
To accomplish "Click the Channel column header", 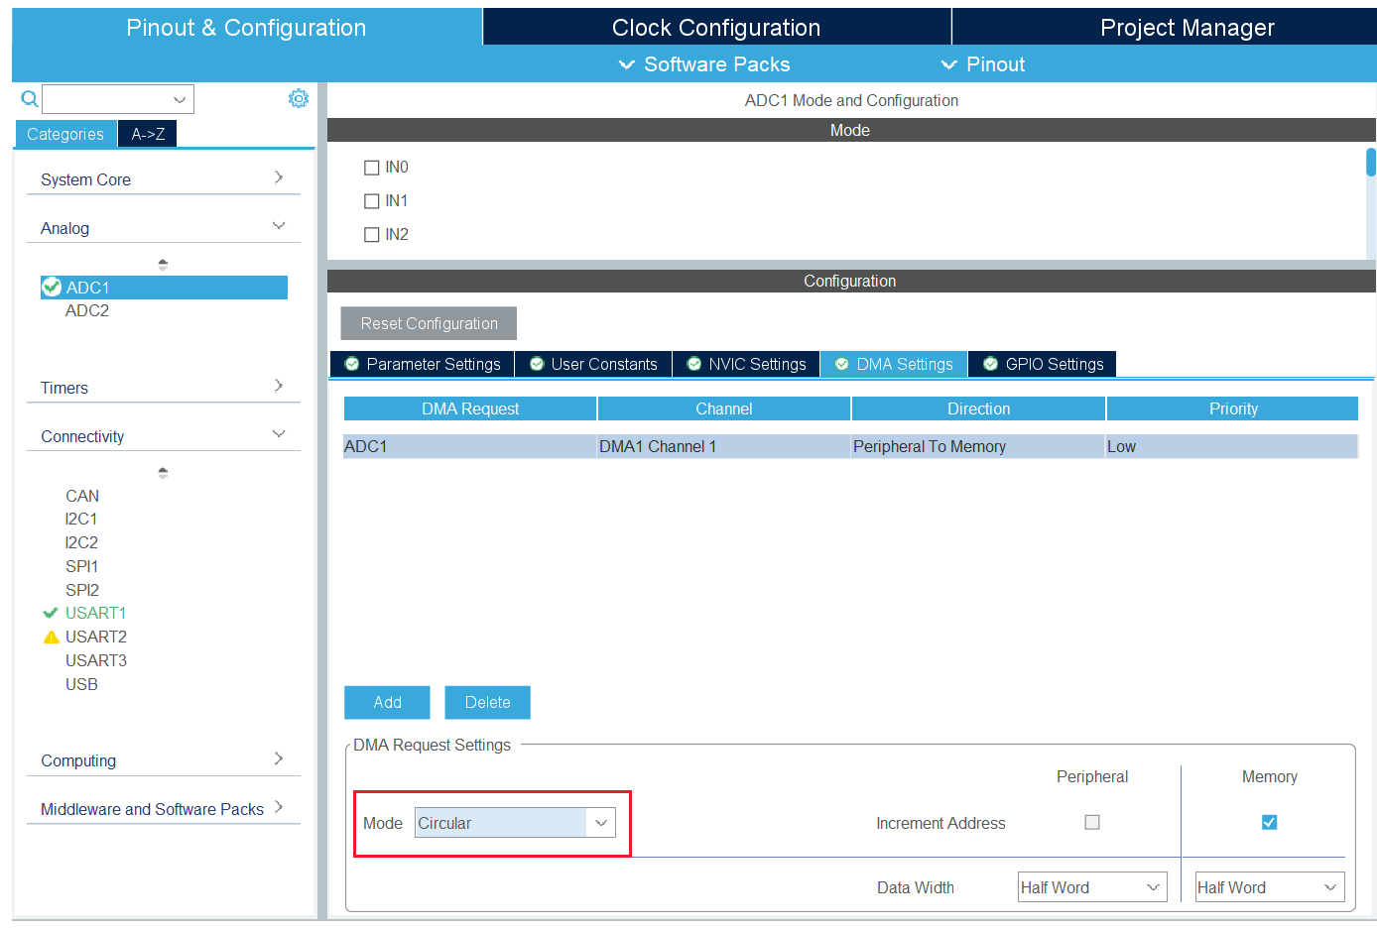I will coord(724,408).
